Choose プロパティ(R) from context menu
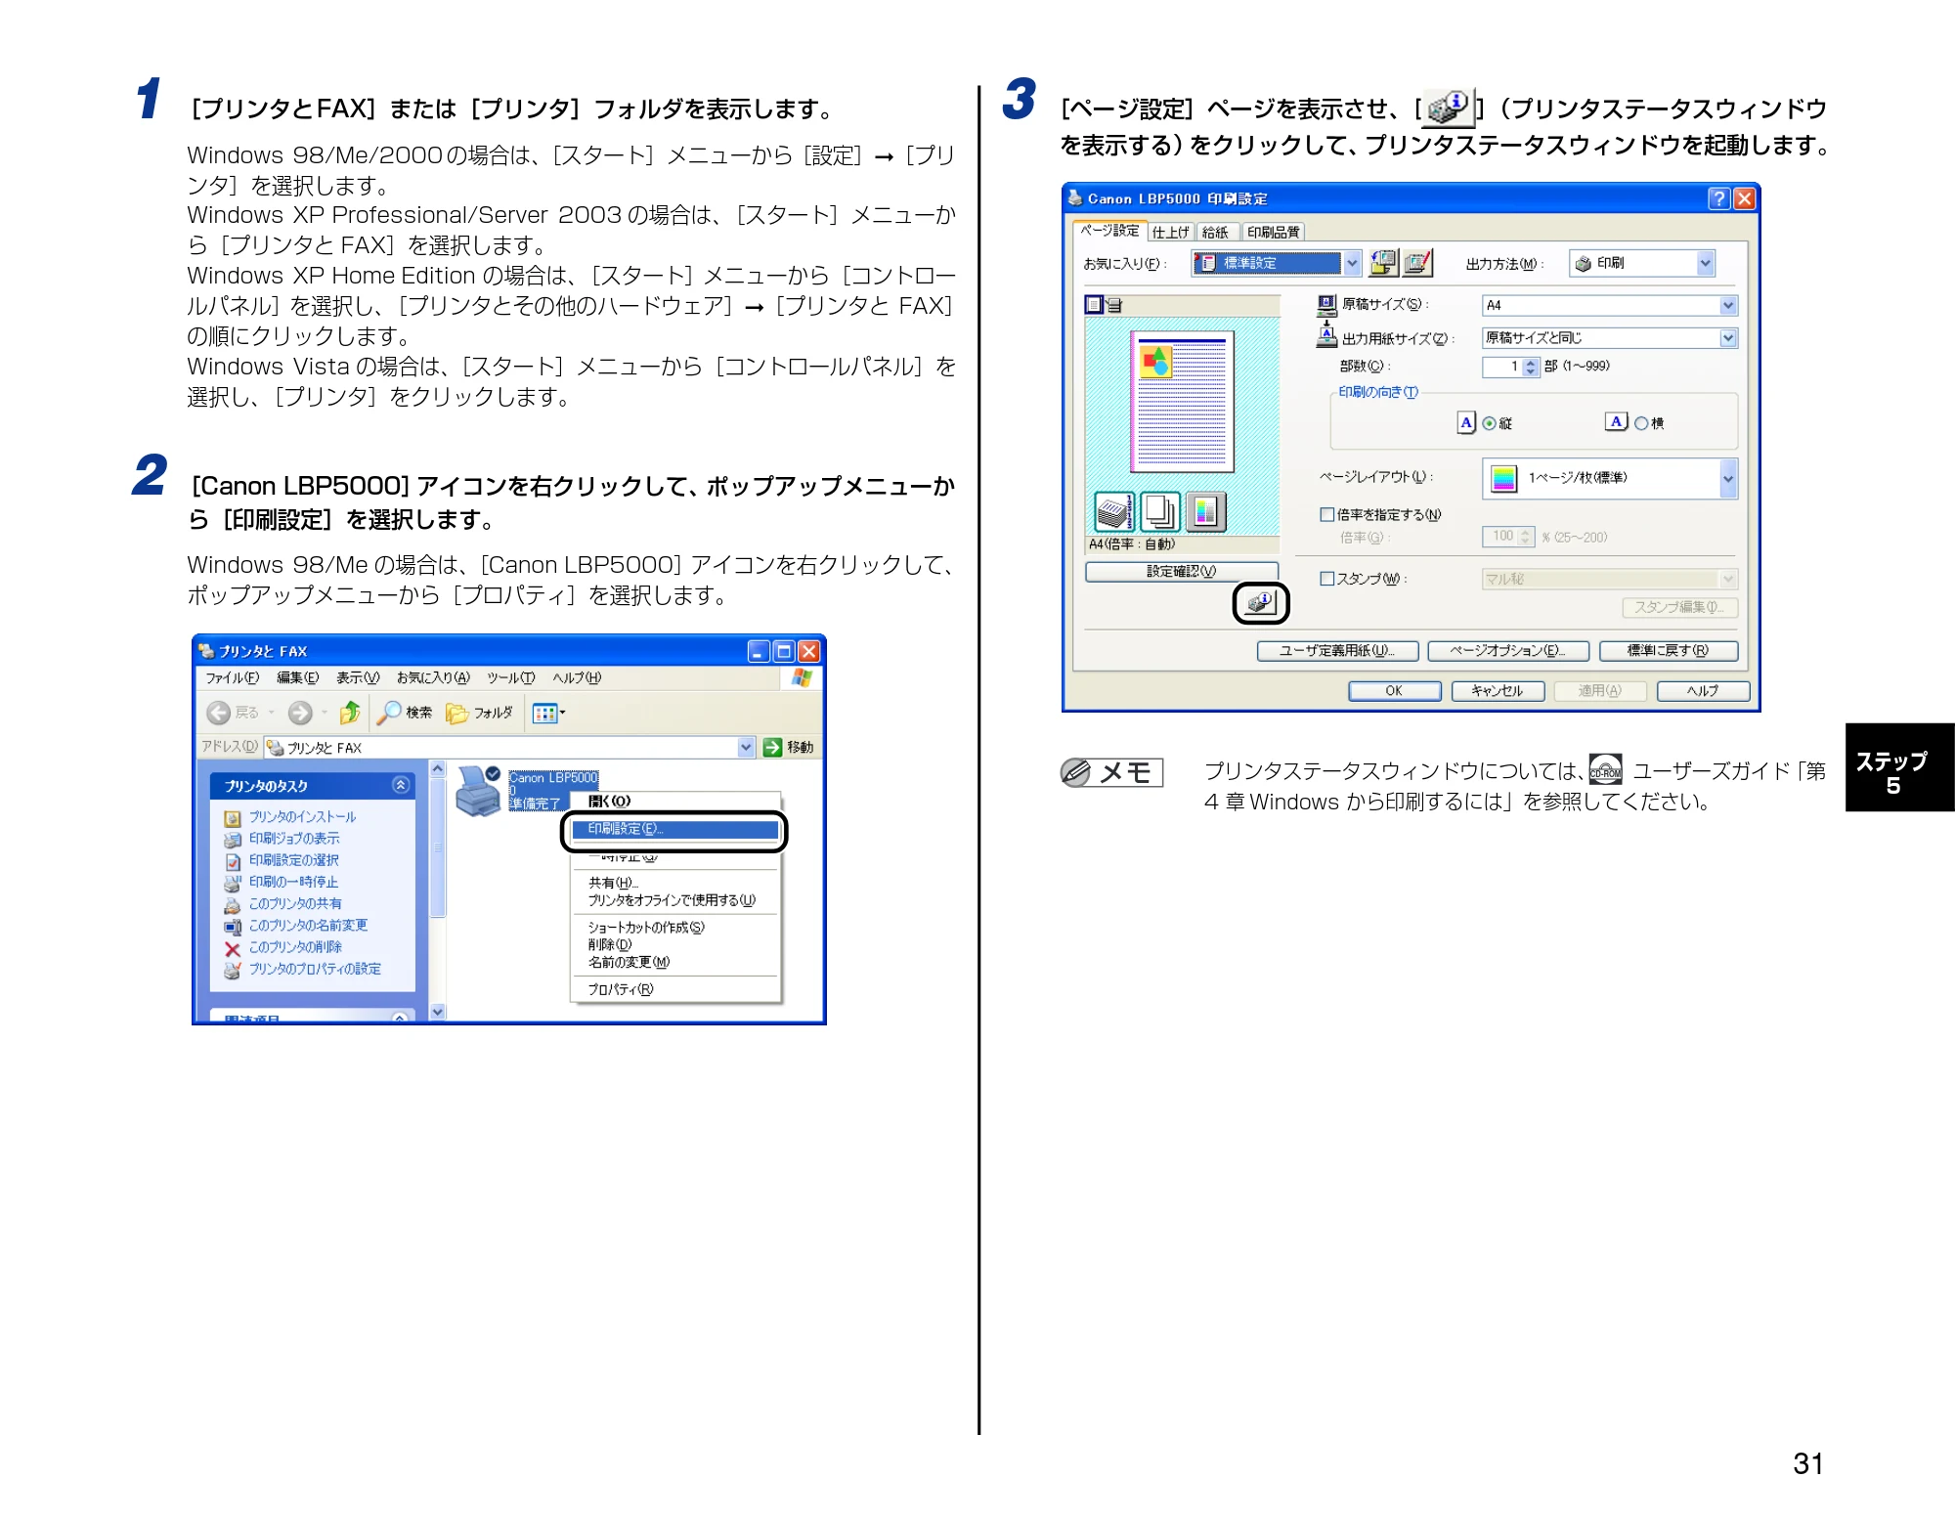The width and height of the screenshot is (1955, 1521). coord(622,989)
